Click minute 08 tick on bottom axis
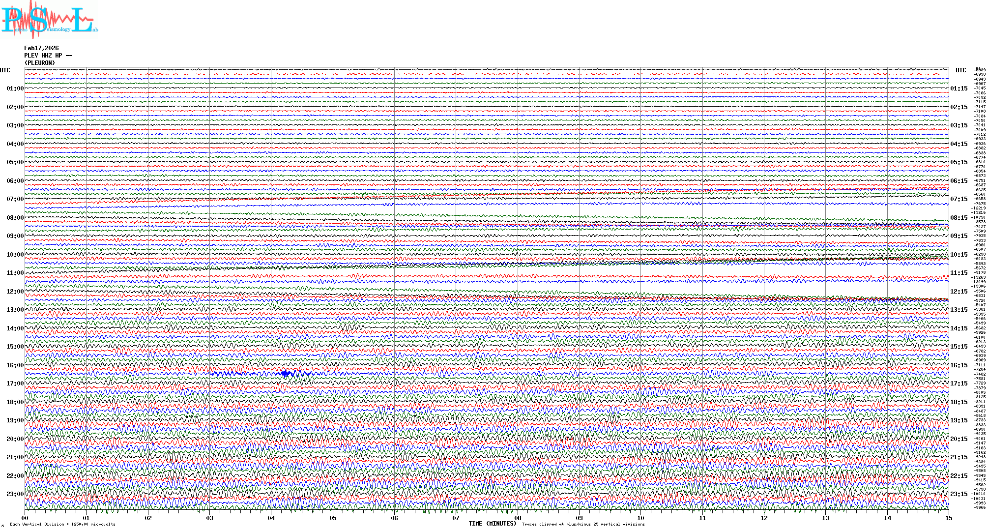The height and width of the screenshot is (531, 988). (518, 518)
